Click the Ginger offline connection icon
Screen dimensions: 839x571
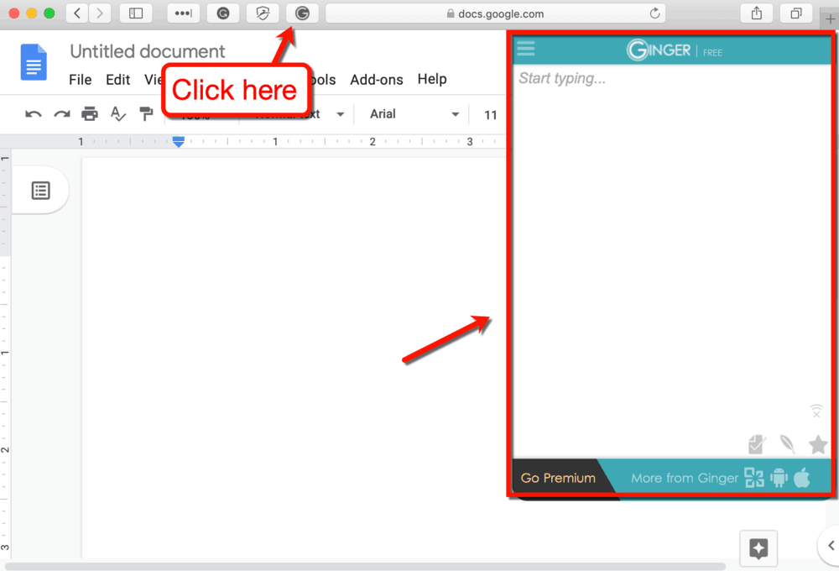click(816, 411)
